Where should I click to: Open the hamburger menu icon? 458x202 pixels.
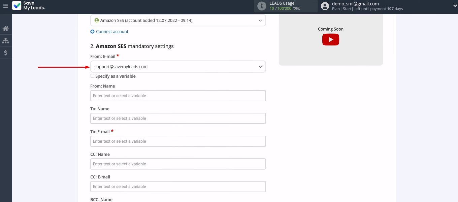pyautogui.click(x=5, y=6)
